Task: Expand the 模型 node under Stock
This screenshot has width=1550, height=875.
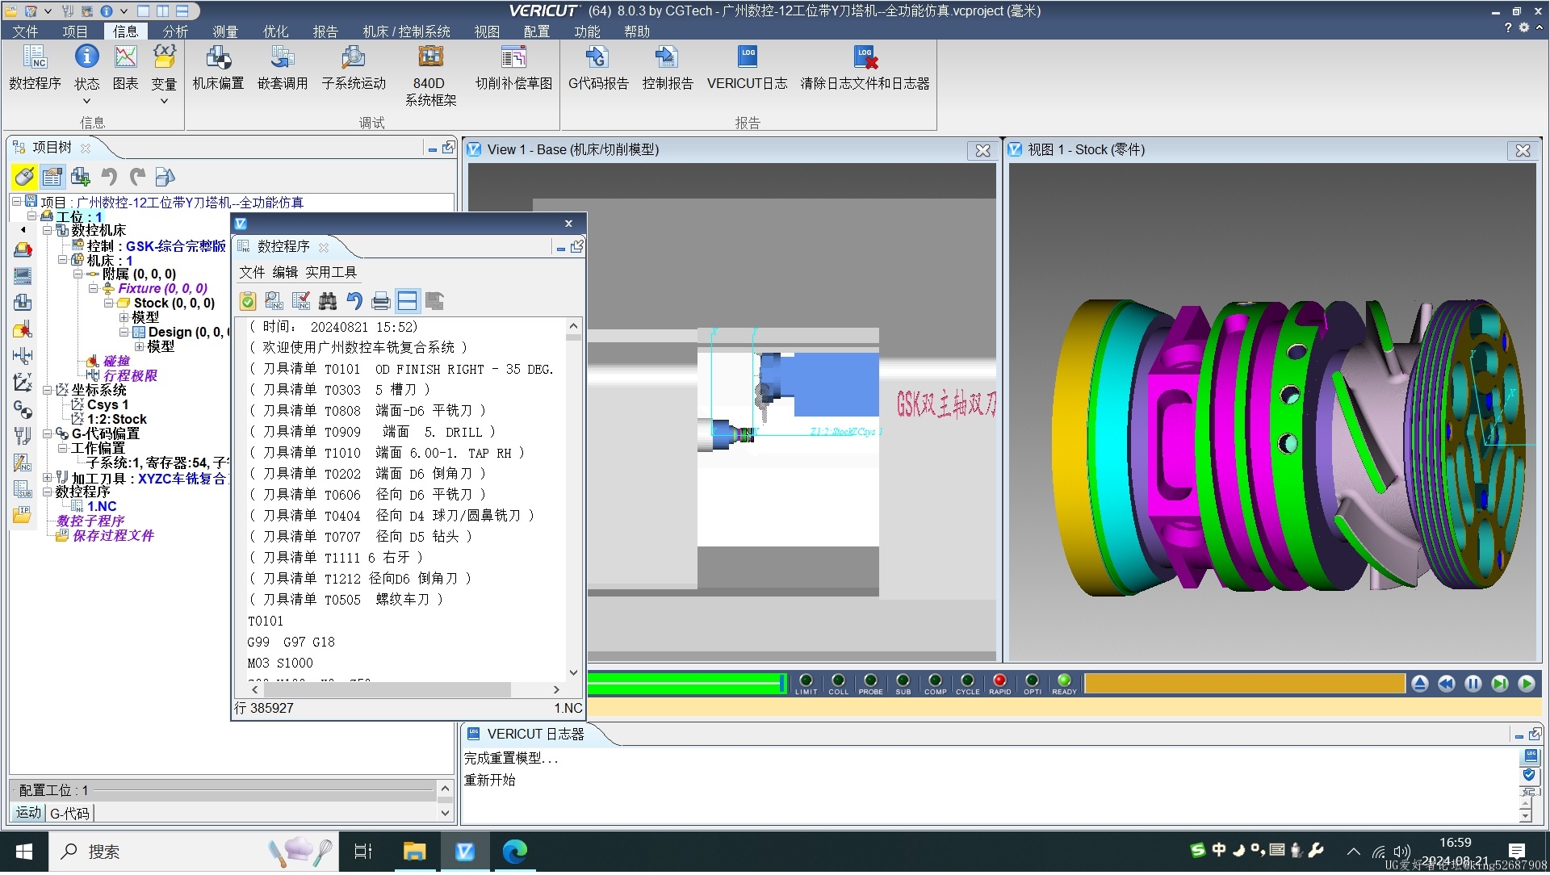Action: (x=124, y=318)
